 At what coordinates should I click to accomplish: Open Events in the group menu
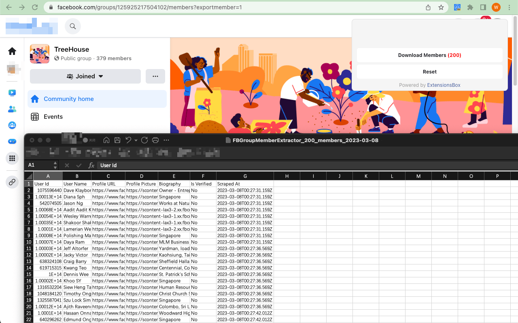(53, 117)
